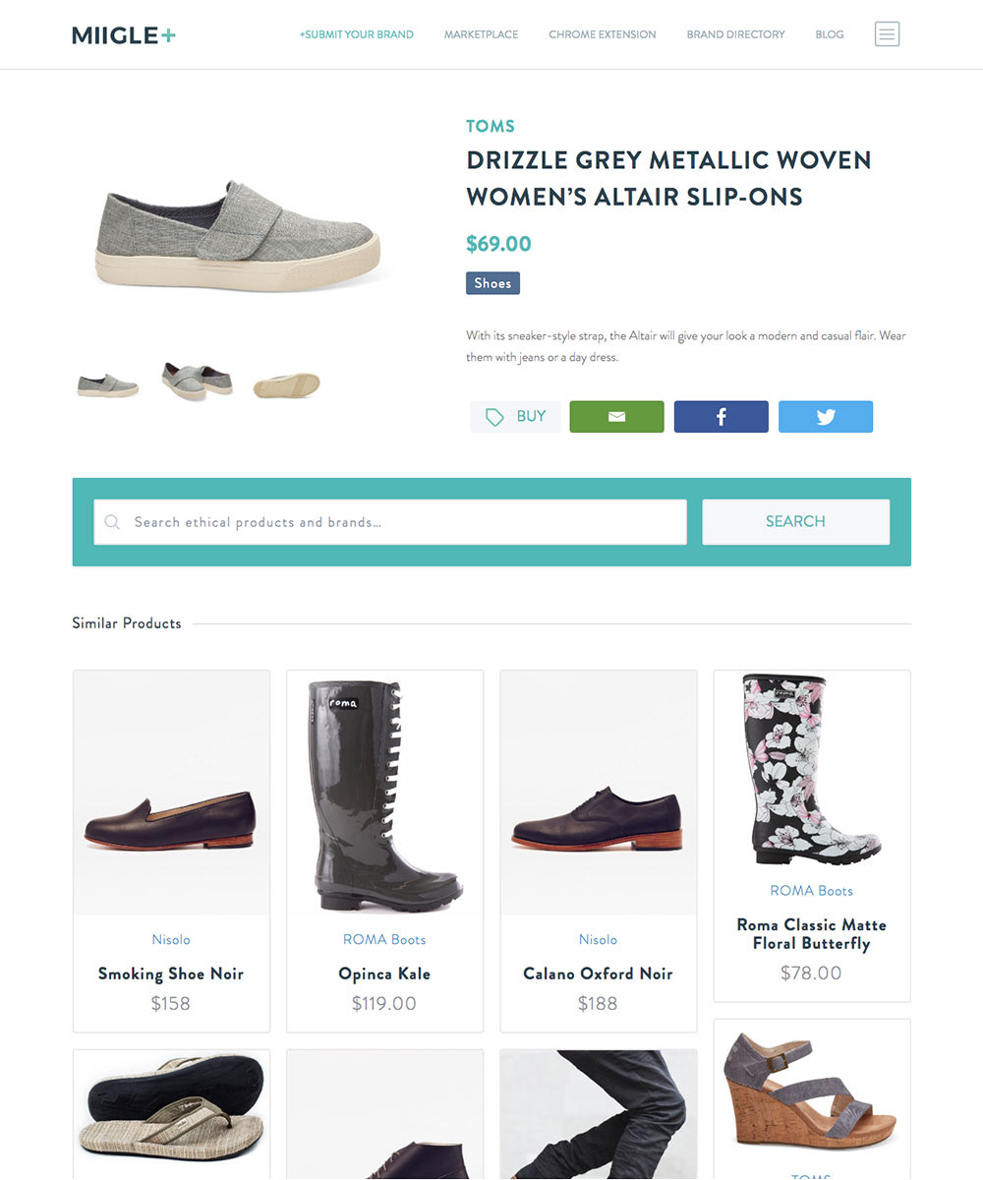The width and height of the screenshot is (983, 1180).
Task: Click +Submit Your Brand link
Action: tap(357, 34)
